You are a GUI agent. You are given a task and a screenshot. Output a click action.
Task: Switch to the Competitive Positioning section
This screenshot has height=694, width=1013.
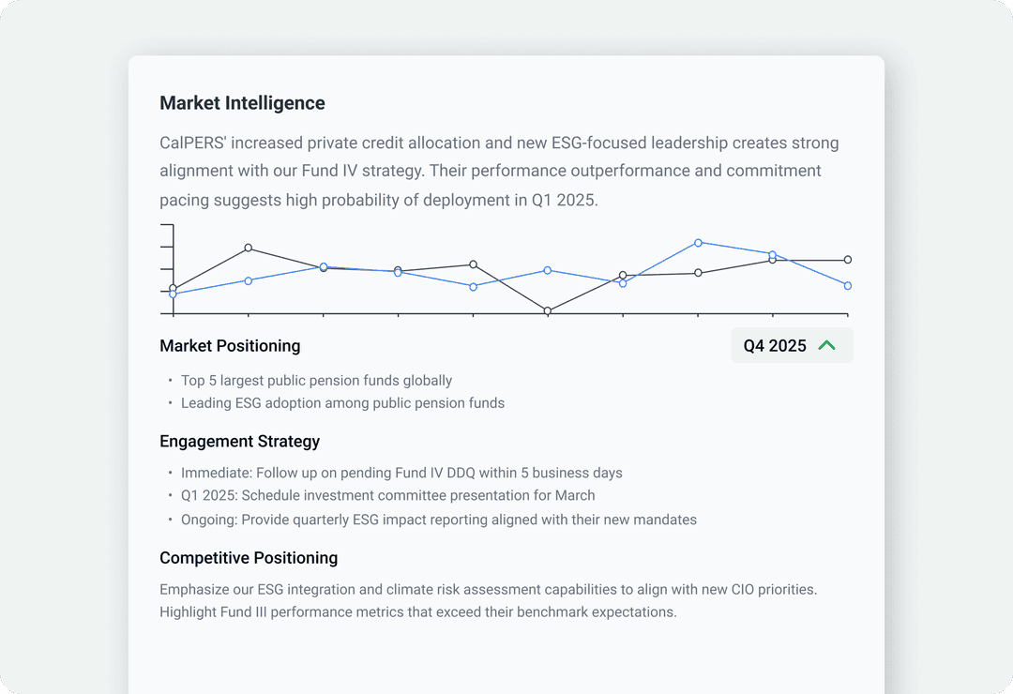[249, 557]
